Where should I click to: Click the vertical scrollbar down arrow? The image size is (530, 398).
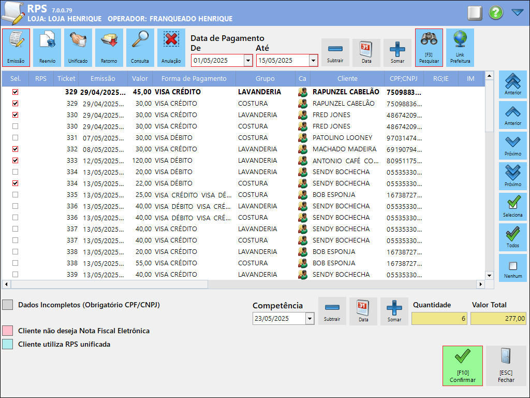pos(490,276)
